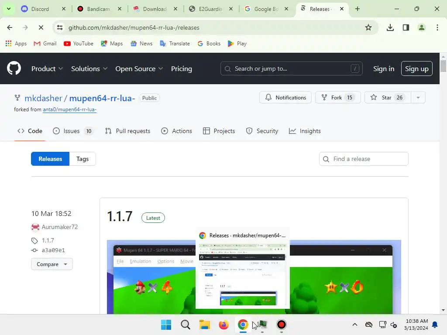Stop page loading with the X button
The height and width of the screenshot is (335, 447).
point(41,27)
